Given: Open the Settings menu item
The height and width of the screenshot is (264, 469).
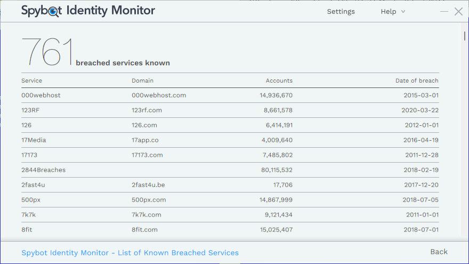Looking at the screenshot, I should pyautogui.click(x=341, y=12).
